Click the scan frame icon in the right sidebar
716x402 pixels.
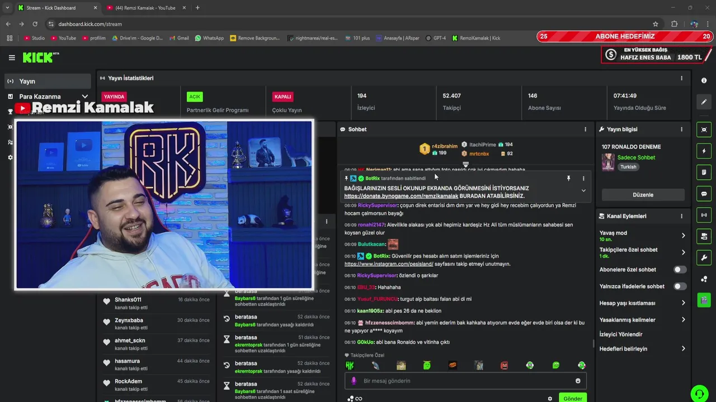pos(704,130)
